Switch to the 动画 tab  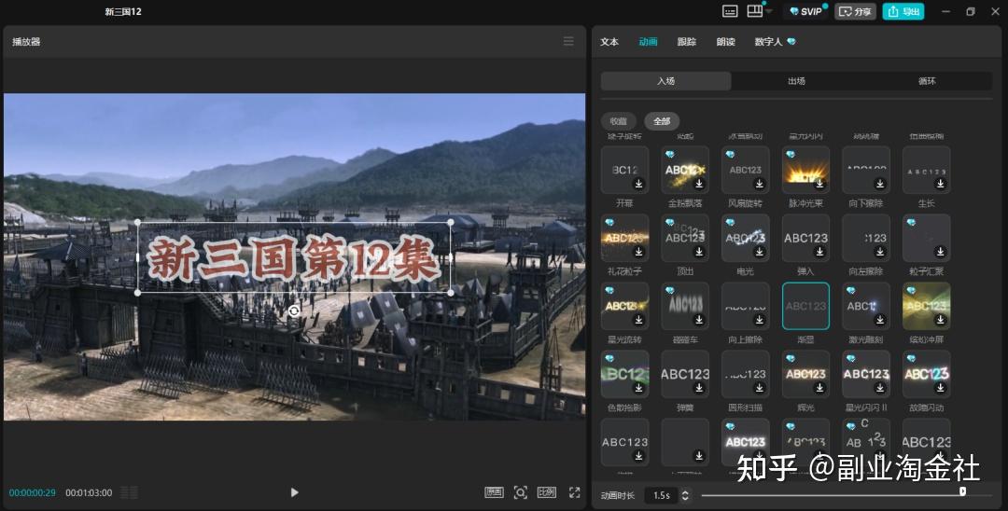pyautogui.click(x=648, y=42)
